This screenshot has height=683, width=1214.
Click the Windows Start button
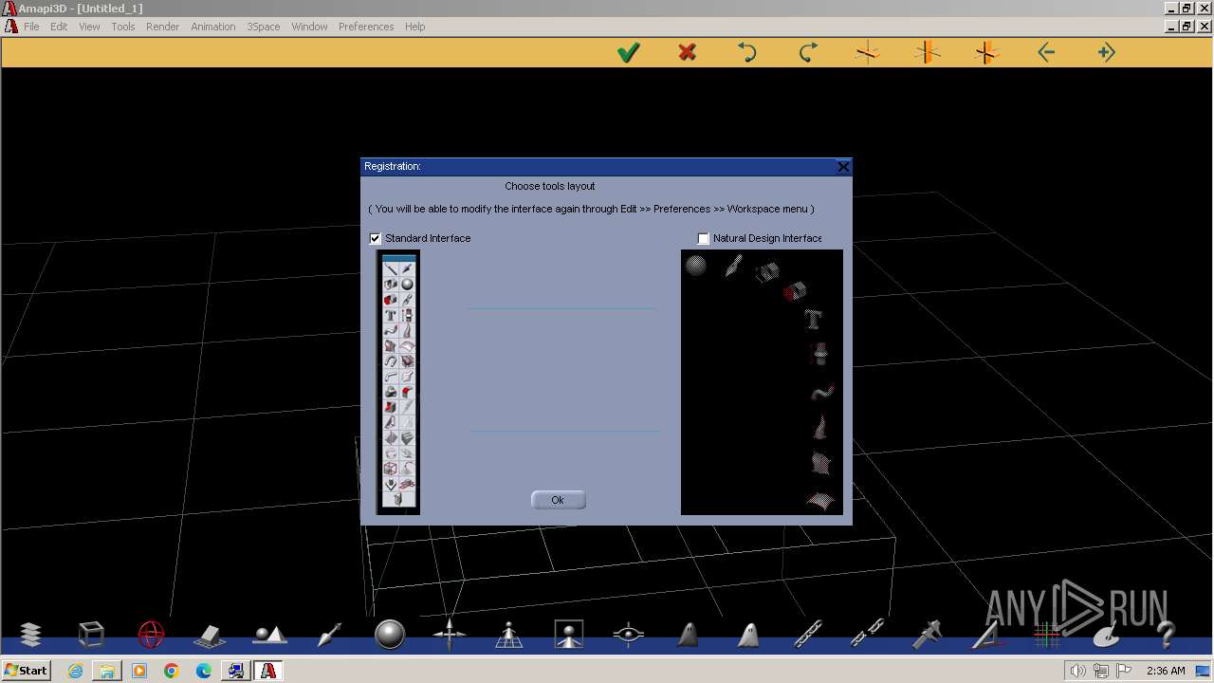27,670
